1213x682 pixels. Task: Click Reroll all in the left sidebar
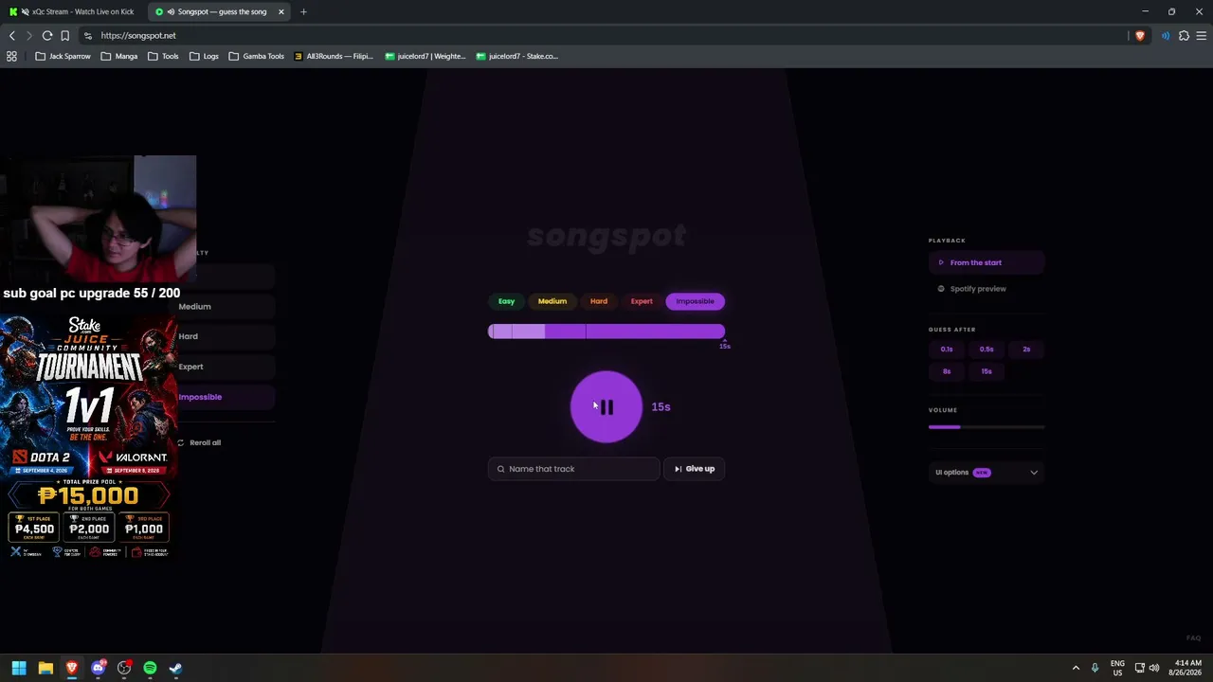[x=199, y=442]
